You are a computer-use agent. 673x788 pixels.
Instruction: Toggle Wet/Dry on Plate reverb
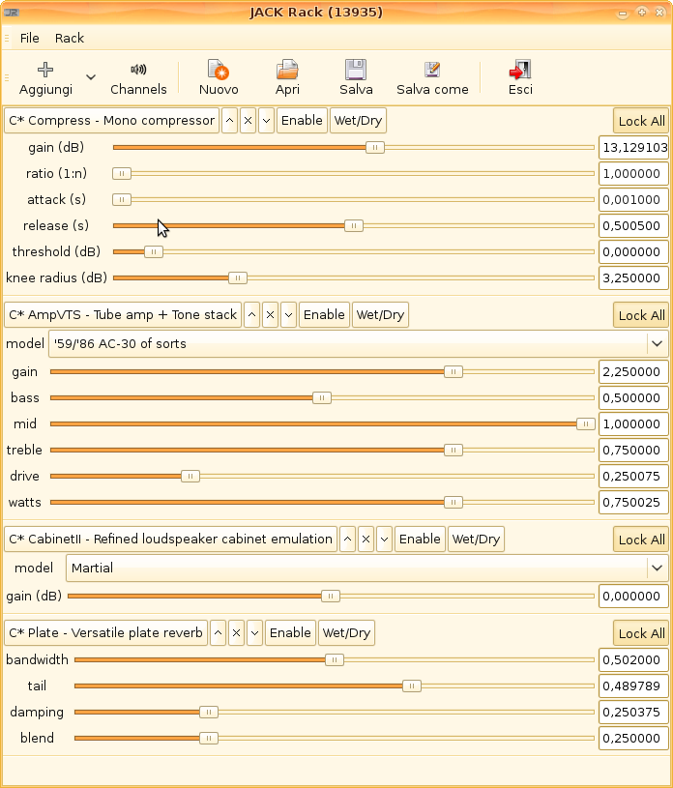(347, 632)
